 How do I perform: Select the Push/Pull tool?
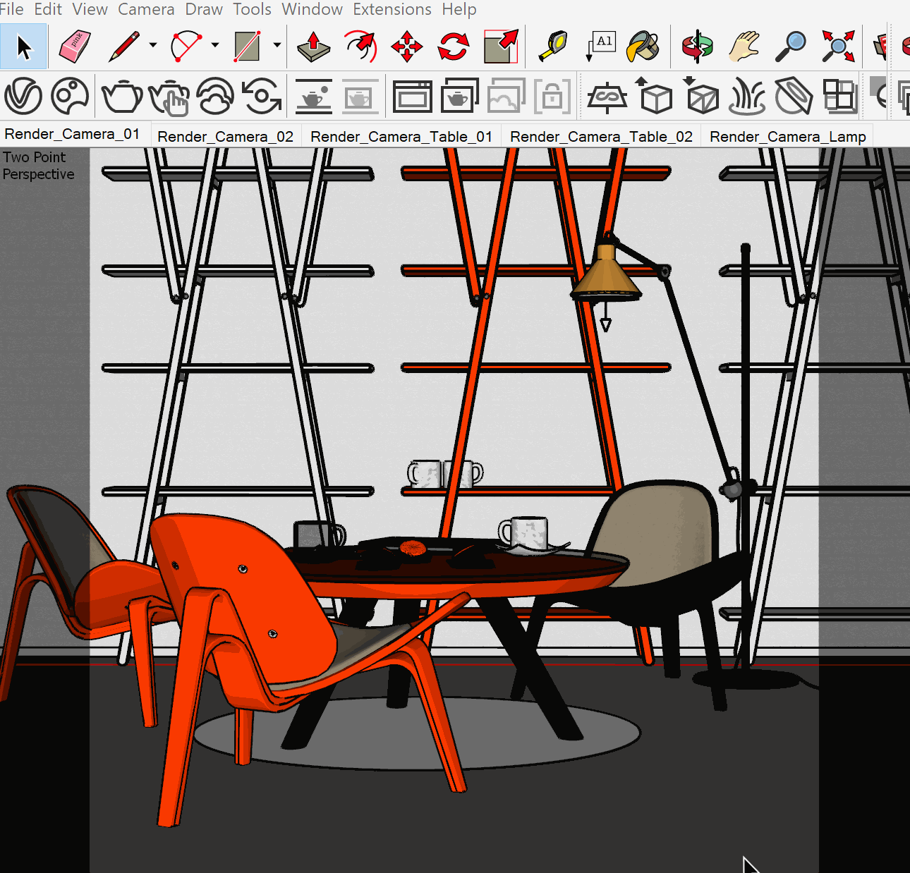(313, 47)
